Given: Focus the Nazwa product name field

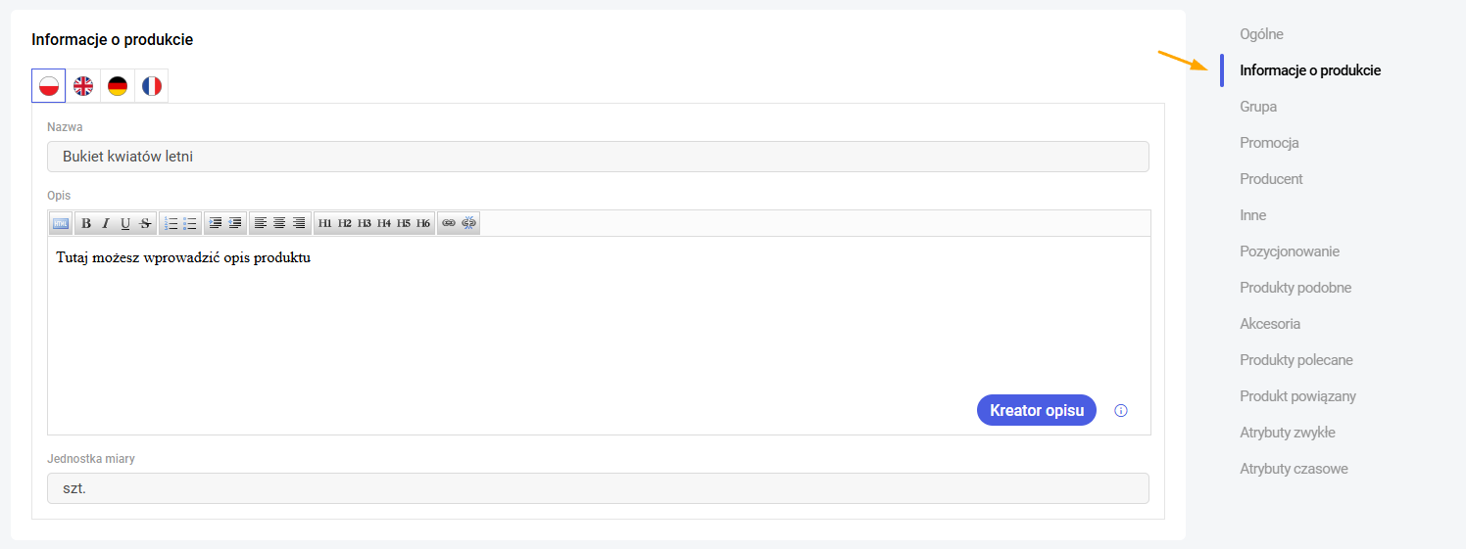Looking at the screenshot, I should (598, 157).
